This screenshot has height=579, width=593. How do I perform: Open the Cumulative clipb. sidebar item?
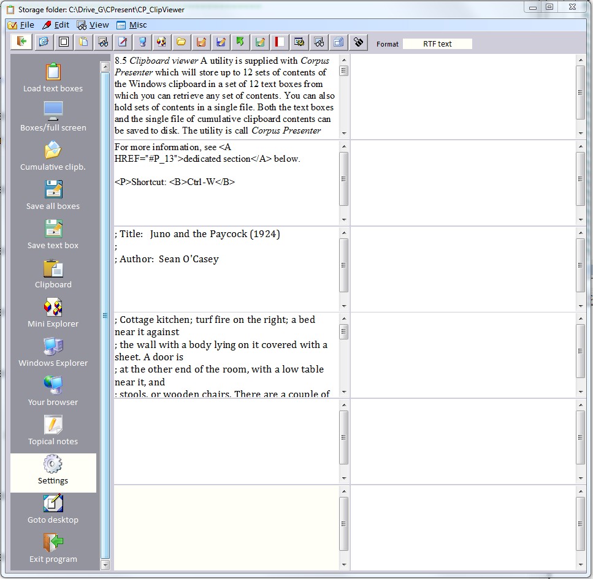53,151
